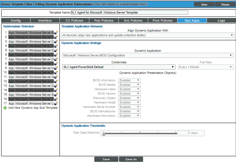Click the bomb icon beside subtemplate 1
This screenshot has height=163, width=236.
[x=56, y=33]
